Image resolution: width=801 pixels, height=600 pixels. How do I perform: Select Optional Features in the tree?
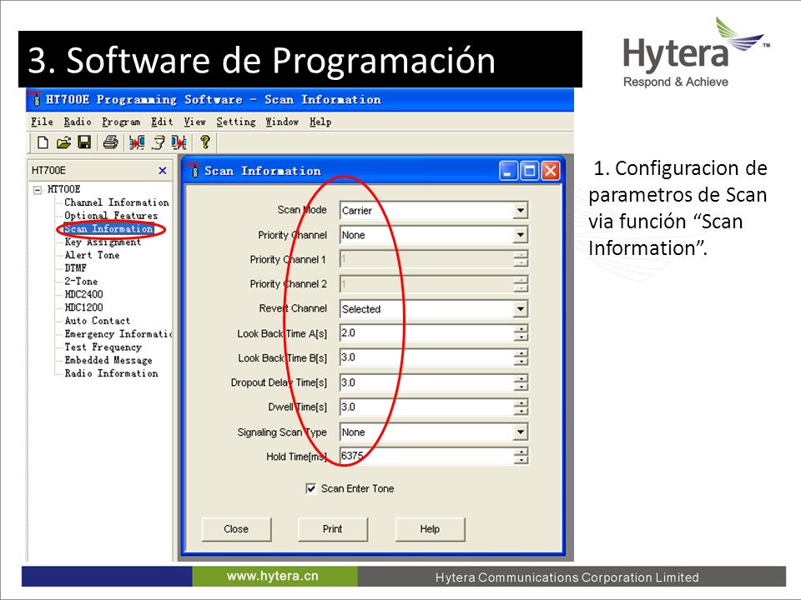pyautogui.click(x=111, y=216)
